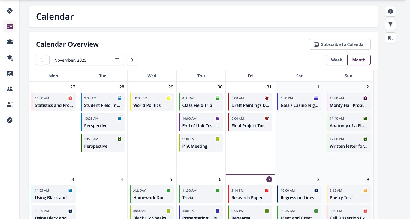The image size is (410, 219).
Task: Click green clipboard icon on Anatomy event
Action: tap(365, 118)
